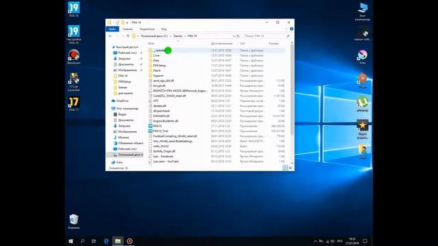Screen dimensions: 438x246
Task: Open the Файл tab
Action: tap(112, 29)
